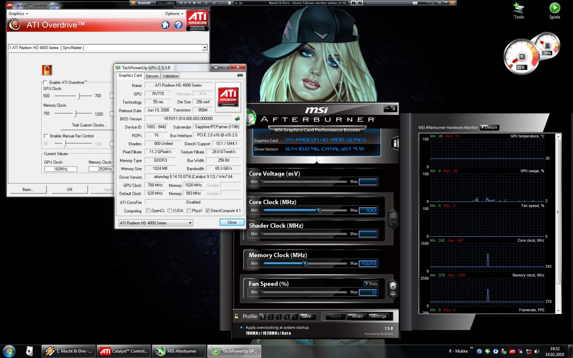573x358 pixels.
Task: Click the MSI Afterburner taskbar button
Action: click(179, 351)
